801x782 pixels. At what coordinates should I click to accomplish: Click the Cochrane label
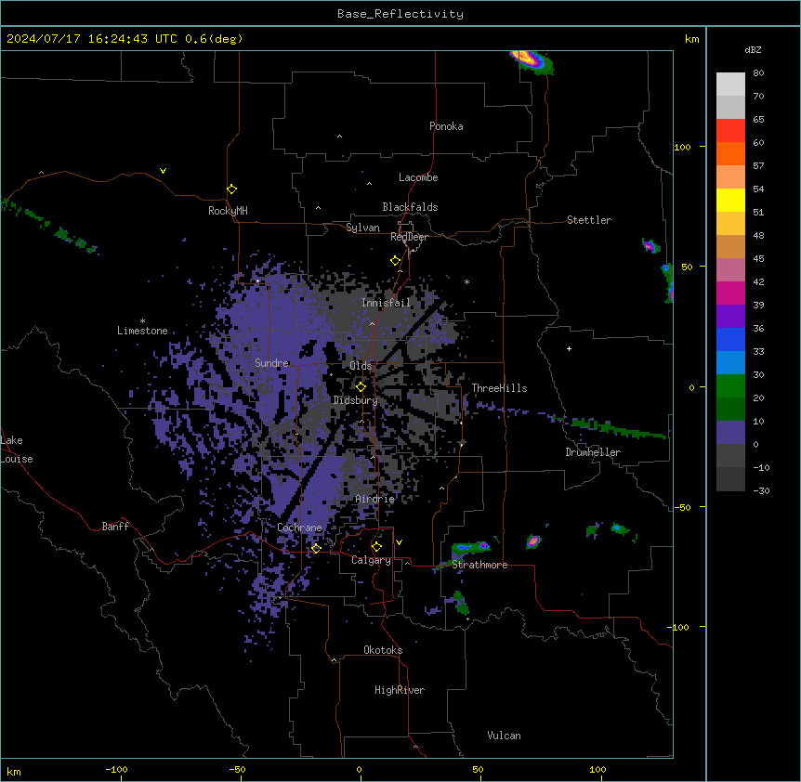click(x=299, y=528)
